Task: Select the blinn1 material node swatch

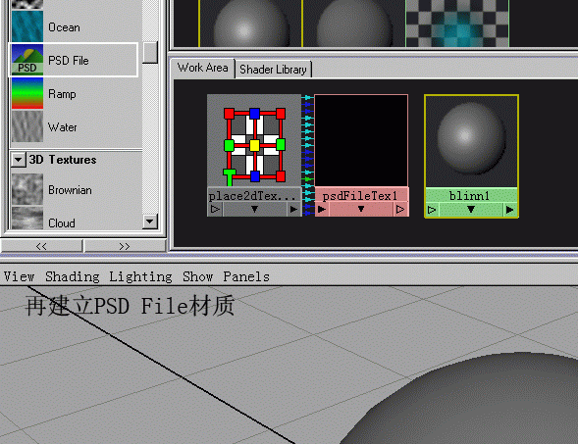Action: point(471,141)
